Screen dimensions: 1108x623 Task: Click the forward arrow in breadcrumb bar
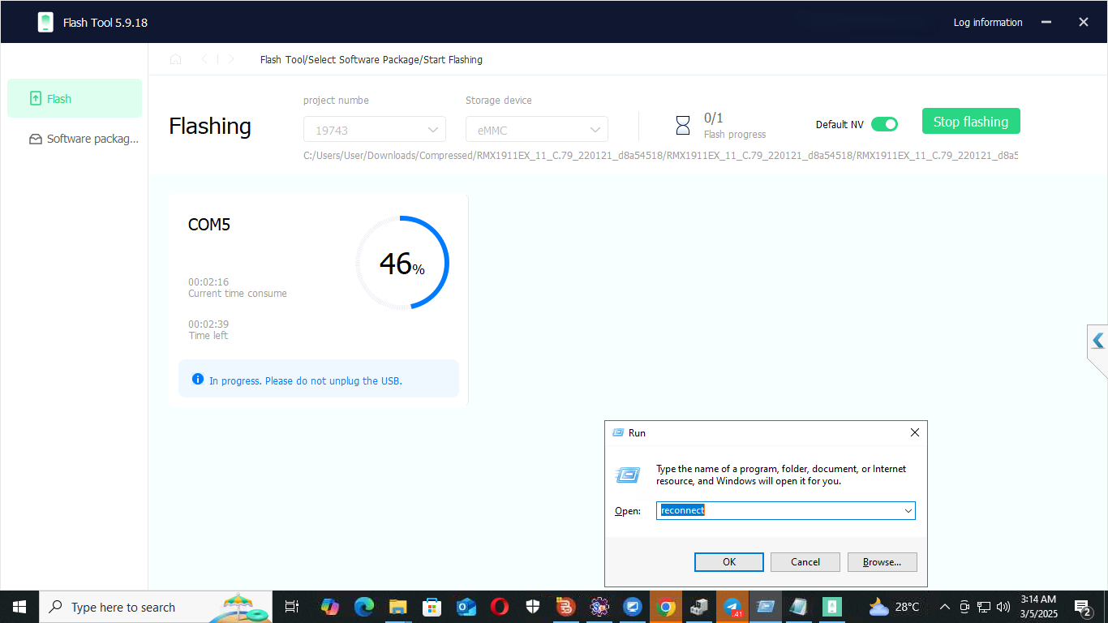click(231, 59)
